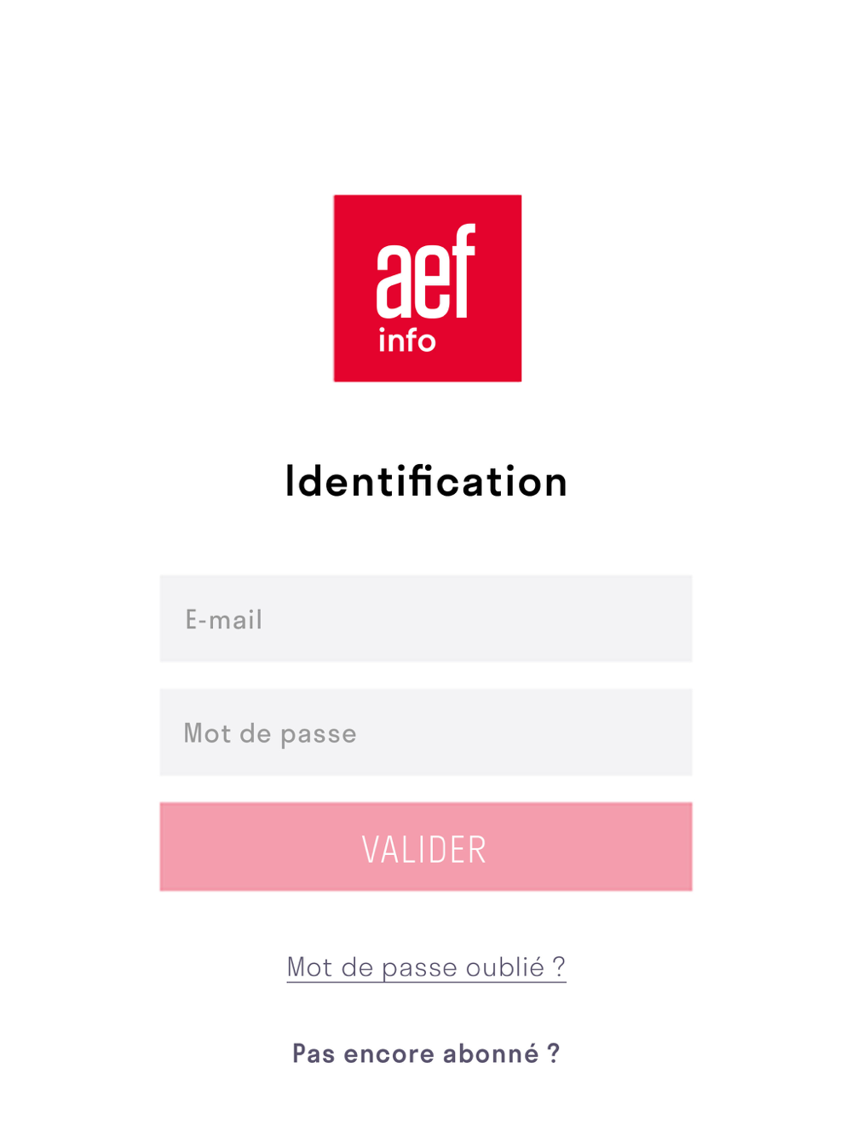The height and width of the screenshot is (1136, 852).
Task: Click the underlined forgotten password link
Action: 426,967
